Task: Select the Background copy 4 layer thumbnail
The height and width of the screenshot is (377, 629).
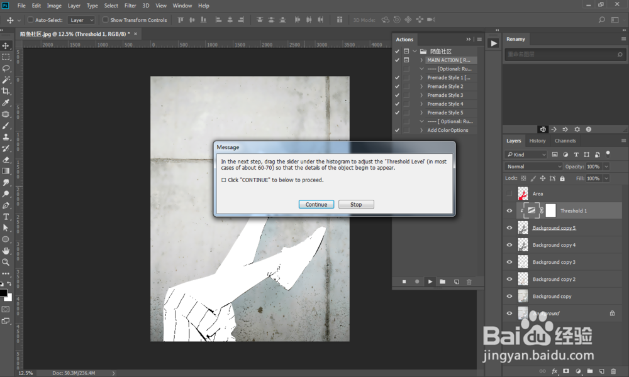Action: (x=523, y=245)
